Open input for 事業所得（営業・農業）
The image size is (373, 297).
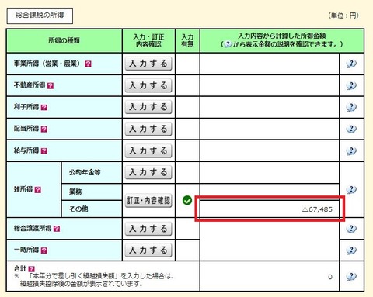(148, 64)
